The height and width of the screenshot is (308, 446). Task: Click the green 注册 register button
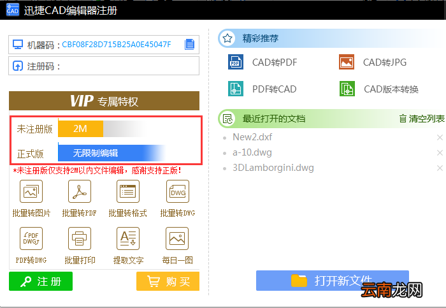click(x=41, y=281)
